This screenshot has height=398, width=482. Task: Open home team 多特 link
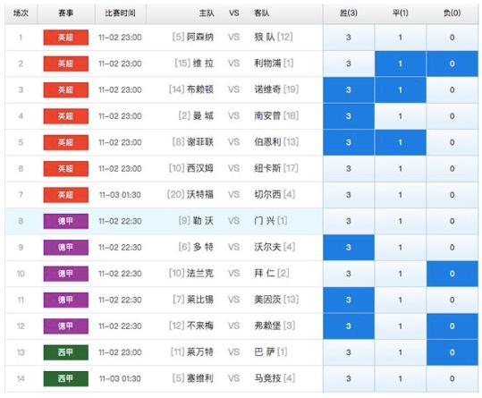(203, 247)
